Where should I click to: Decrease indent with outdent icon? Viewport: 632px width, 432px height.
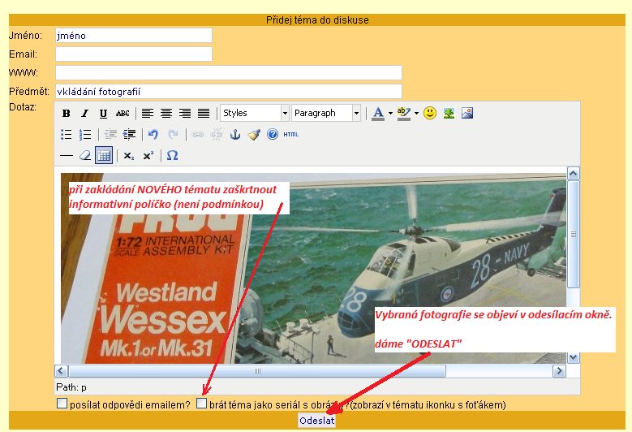click(x=110, y=134)
